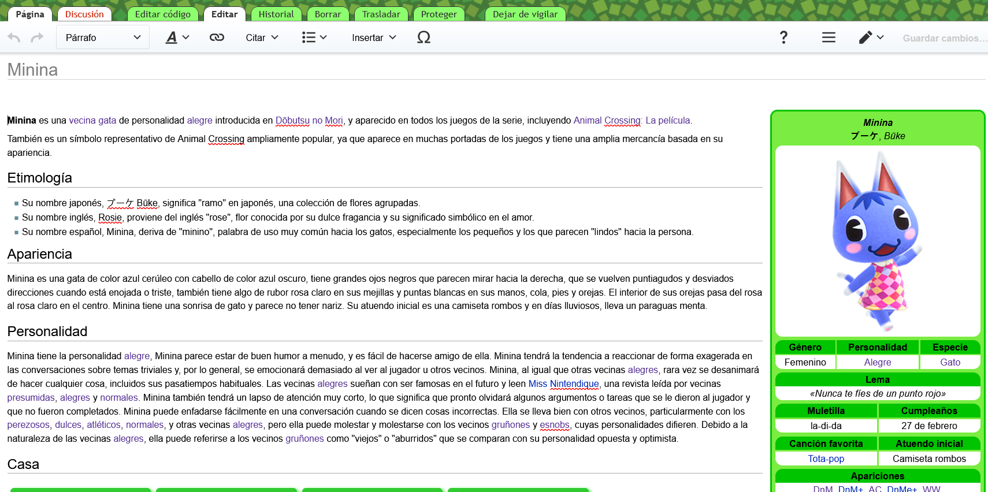This screenshot has width=988, height=492.
Task: Click the help question mark icon
Action: click(x=783, y=38)
